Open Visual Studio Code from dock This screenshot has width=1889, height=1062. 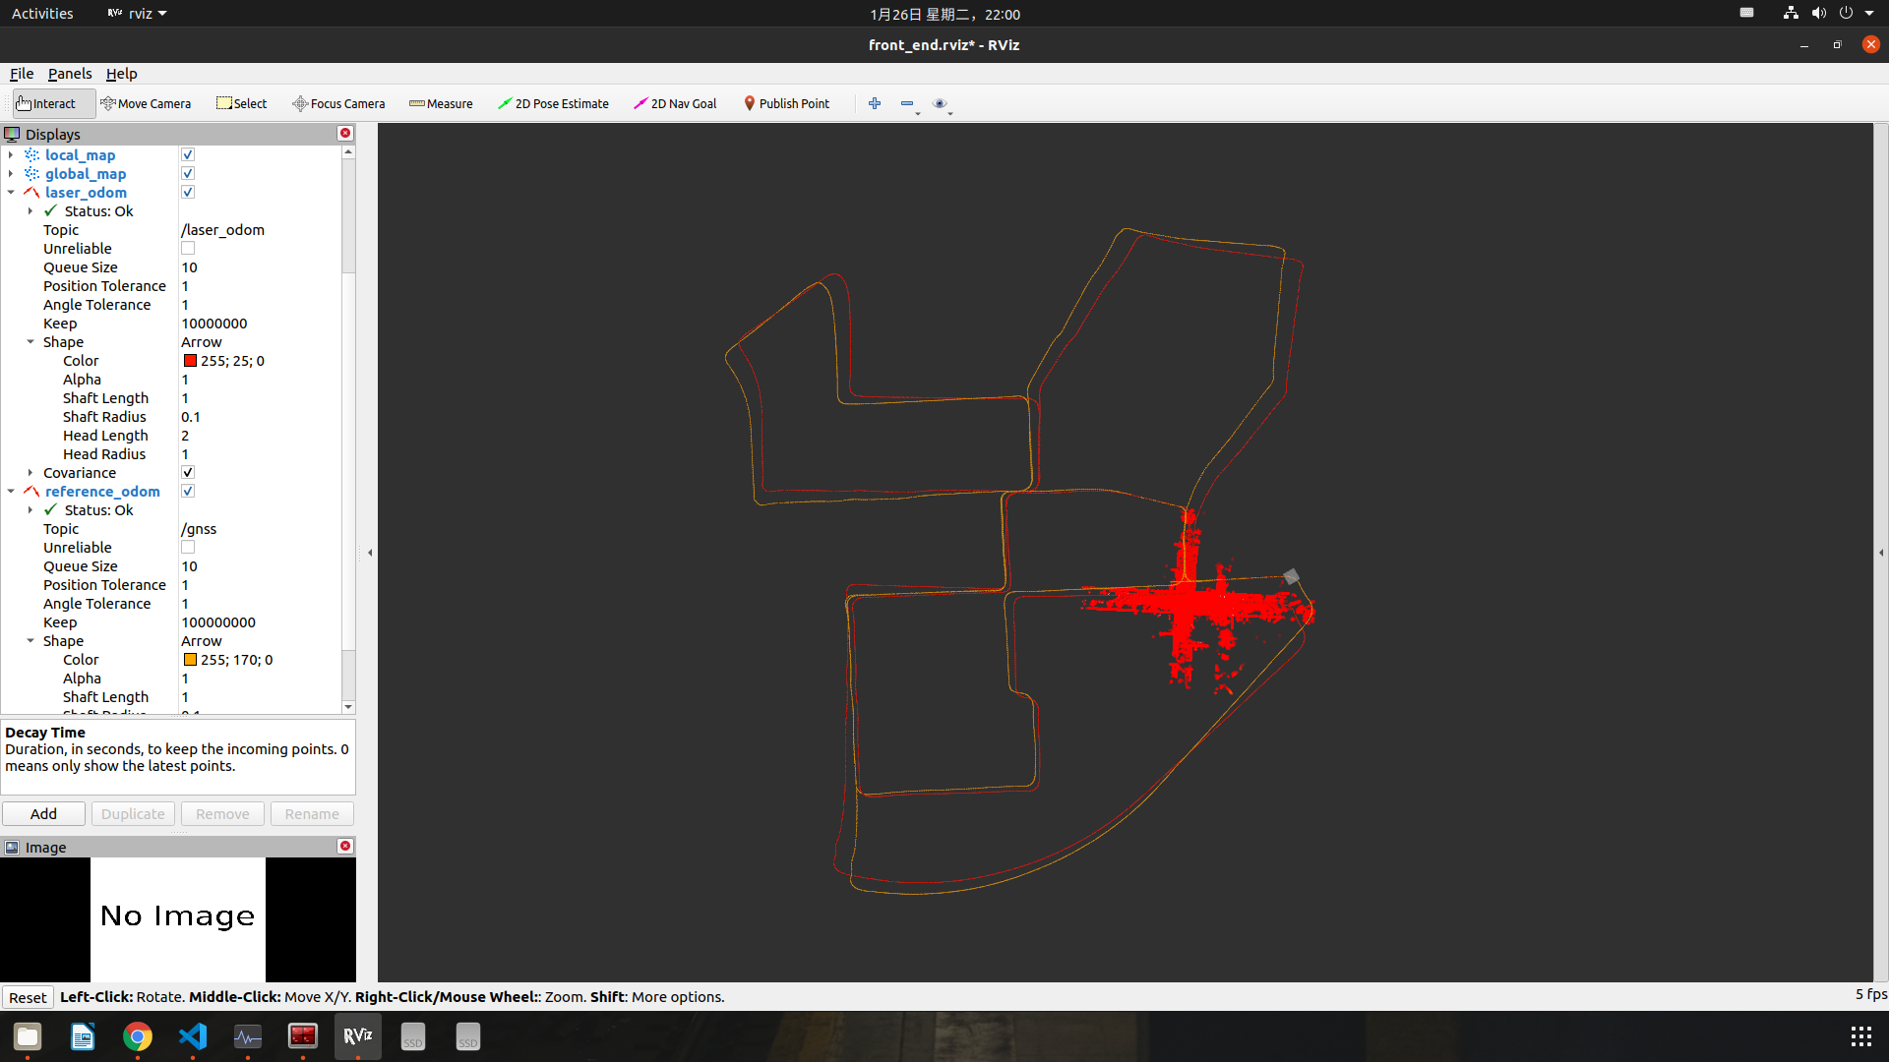click(x=193, y=1036)
